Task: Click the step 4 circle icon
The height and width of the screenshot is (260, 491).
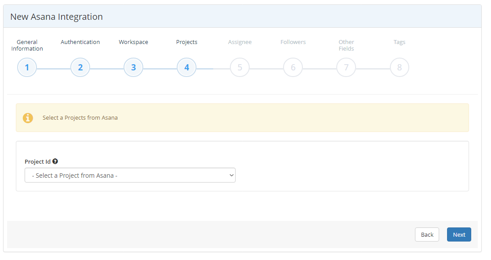Action: tap(186, 67)
